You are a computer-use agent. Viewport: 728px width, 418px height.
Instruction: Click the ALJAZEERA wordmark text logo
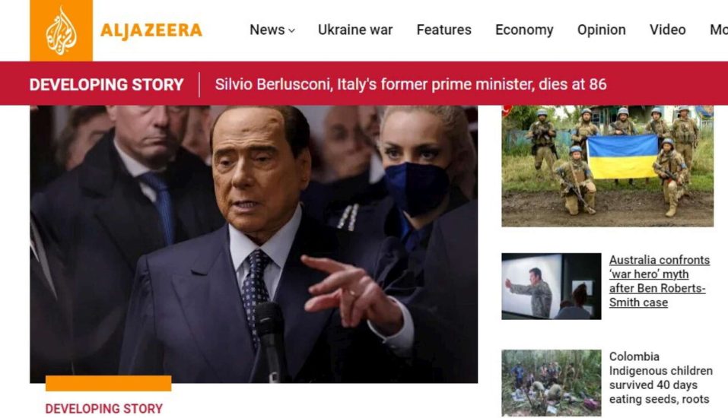151,30
